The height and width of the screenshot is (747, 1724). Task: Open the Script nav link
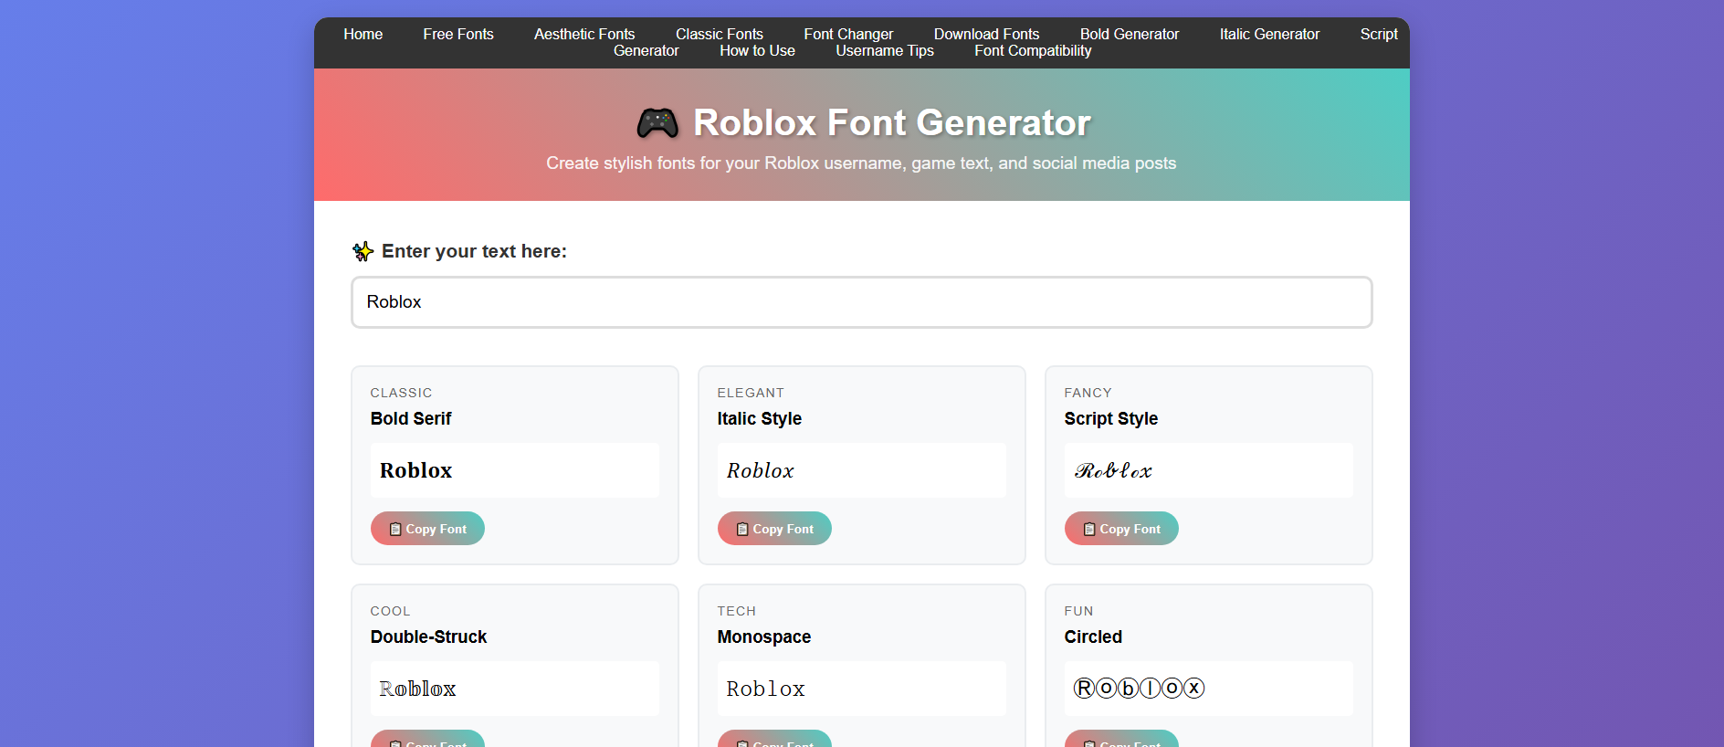pyautogui.click(x=1379, y=34)
